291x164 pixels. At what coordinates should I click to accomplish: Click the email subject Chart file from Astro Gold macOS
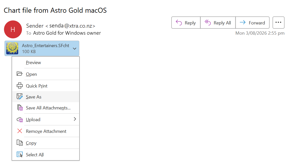pyautogui.click(x=55, y=10)
